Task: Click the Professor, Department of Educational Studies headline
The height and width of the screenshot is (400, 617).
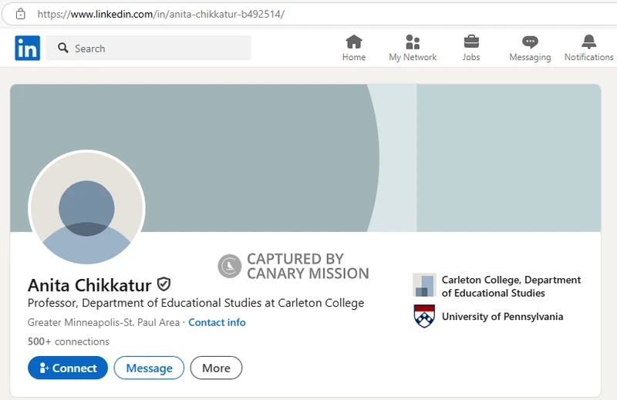Action: [196, 303]
